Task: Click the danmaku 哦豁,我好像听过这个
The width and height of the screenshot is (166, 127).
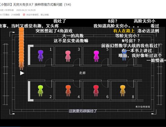Action: tap(140, 56)
